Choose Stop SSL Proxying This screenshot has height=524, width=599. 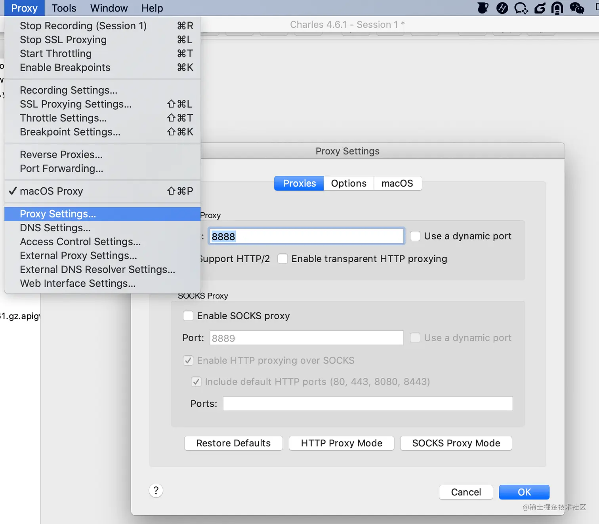click(103, 40)
